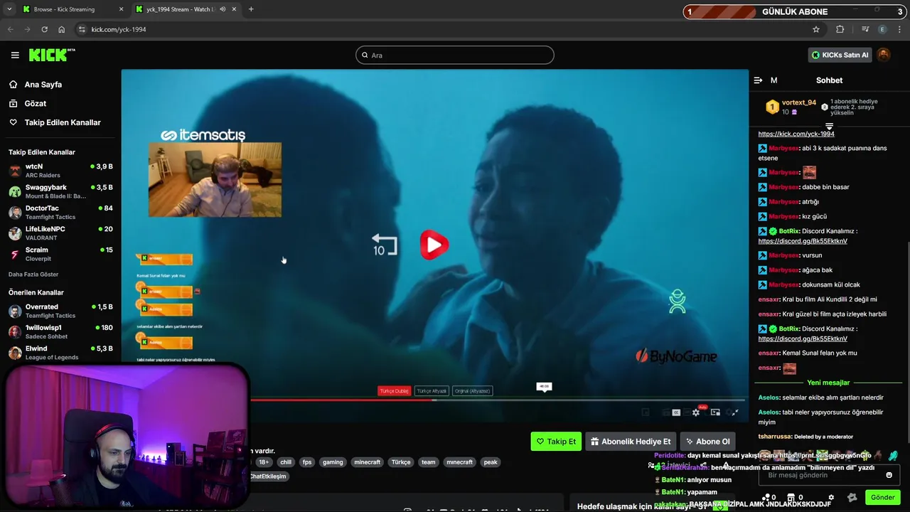Viewport: 910px width, 512px height.
Task: Toggle the CC captions button
Action: (676, 412)
